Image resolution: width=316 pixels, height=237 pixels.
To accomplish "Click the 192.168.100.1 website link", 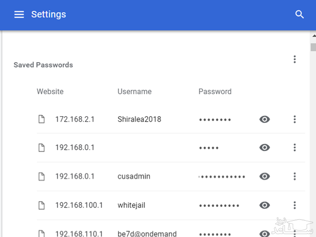I will [79, 205].
